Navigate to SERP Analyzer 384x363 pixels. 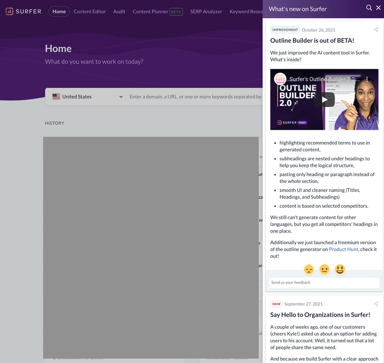pyautogui.click(x=206, y=12)
